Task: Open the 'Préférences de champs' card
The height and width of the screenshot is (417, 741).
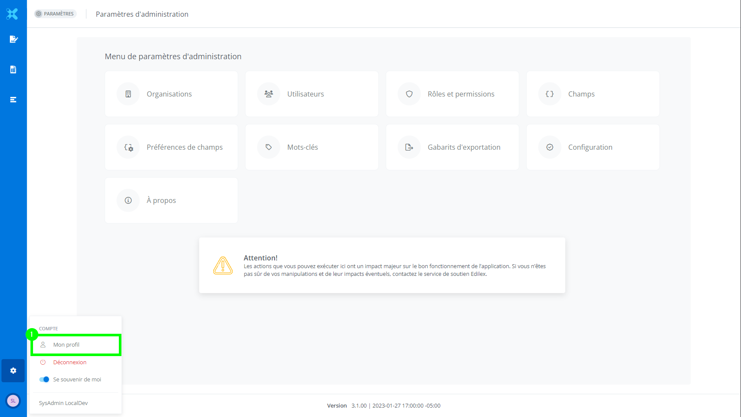Action: pyautogui.click(x=171, y=147)
